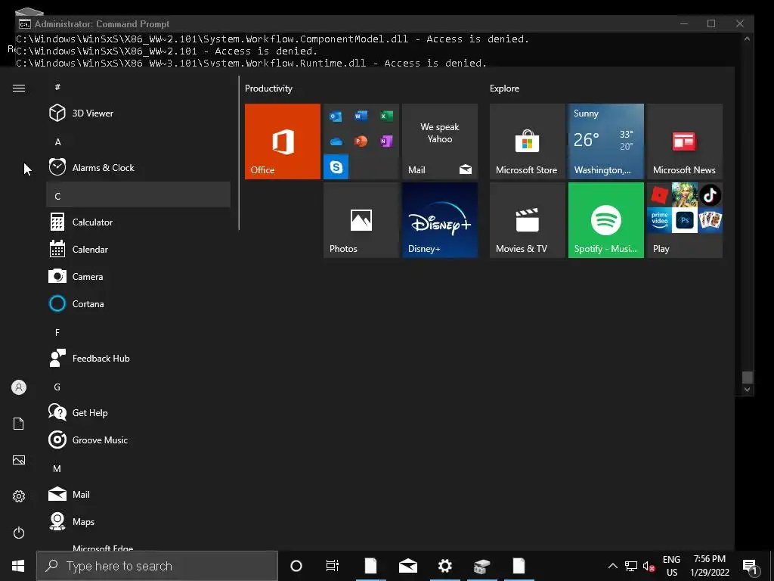
Task: Open Settings gear on the taskbar
Action: pos(444,566)
